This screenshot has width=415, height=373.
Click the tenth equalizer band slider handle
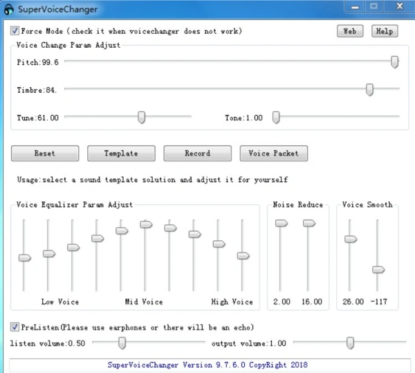coord(243,256)
